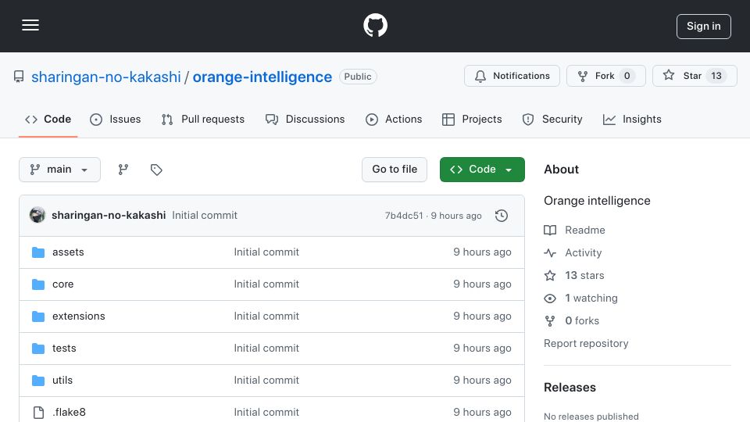Open the Actions tab

coord(394,119)
